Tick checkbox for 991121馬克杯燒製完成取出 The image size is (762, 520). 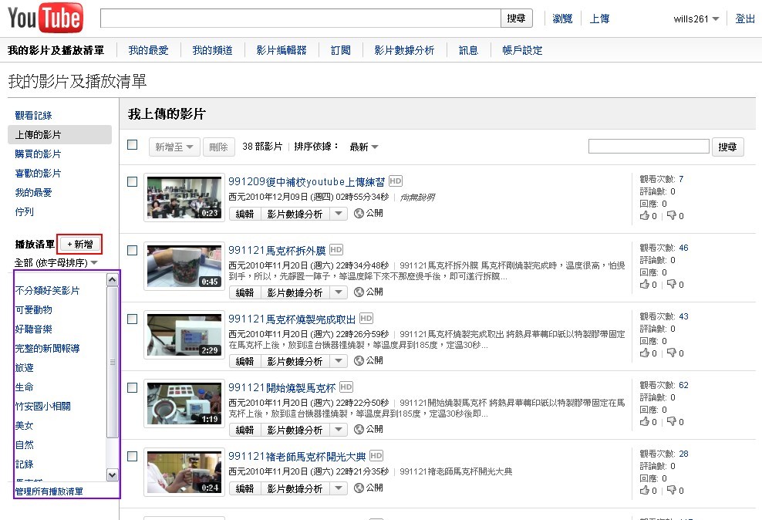click(132, 319)
